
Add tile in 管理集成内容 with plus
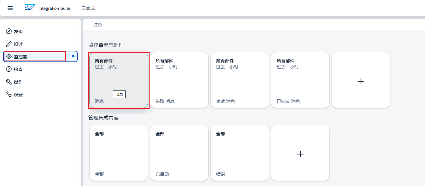(x=300, y=154)
